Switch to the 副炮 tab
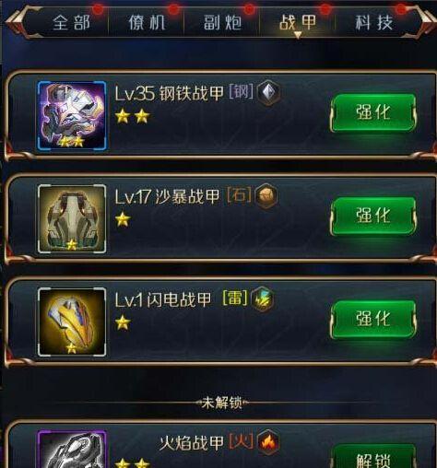This screenshot has width=437, height=468. click(x=222, y=23)
